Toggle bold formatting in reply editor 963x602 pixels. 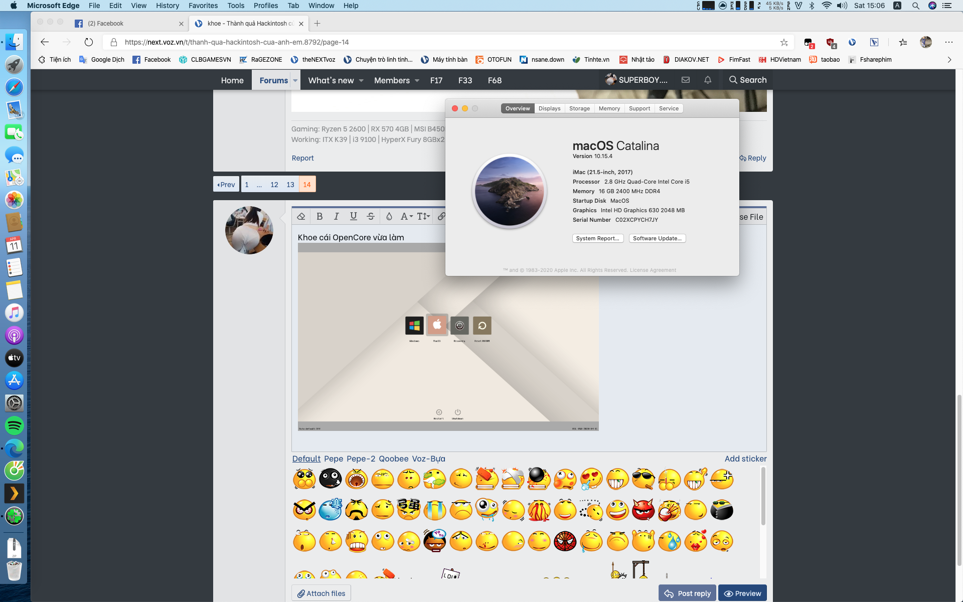pyautogui.click(x=319, y=216)
